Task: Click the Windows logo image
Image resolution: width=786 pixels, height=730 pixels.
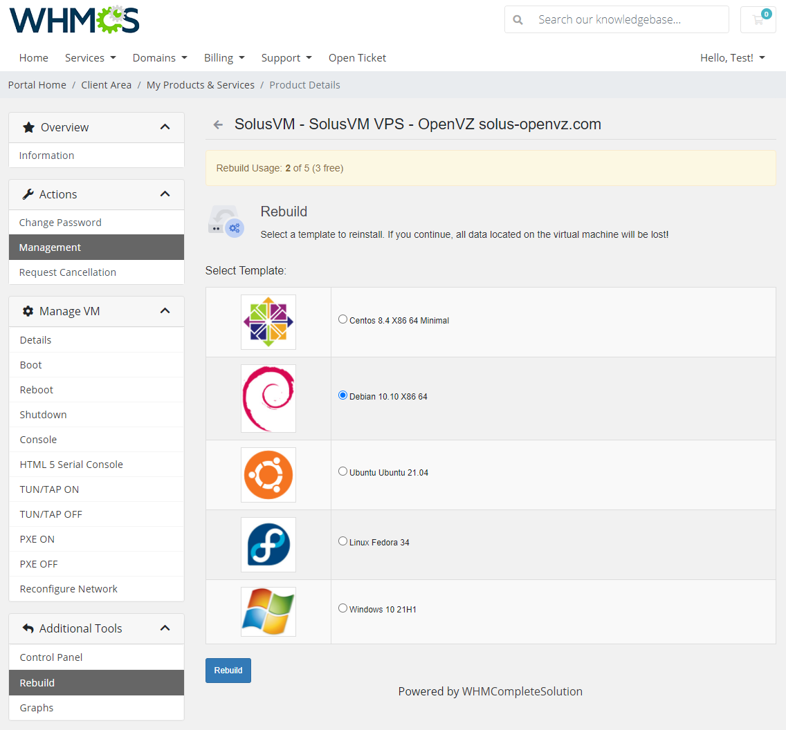Action: click(268, 611)
